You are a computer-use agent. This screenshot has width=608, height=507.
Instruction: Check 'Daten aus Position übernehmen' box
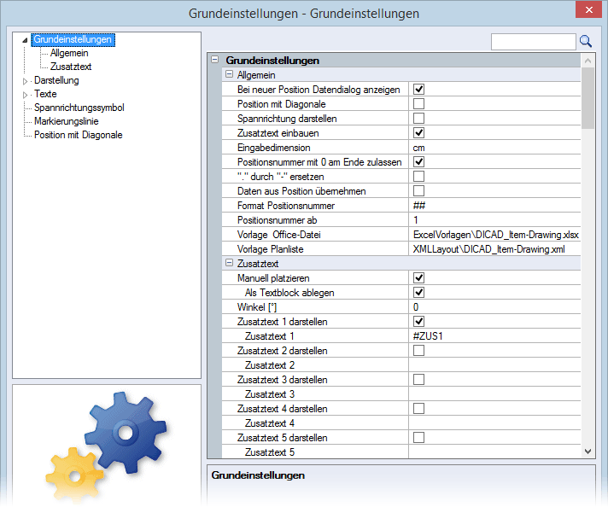418,191
